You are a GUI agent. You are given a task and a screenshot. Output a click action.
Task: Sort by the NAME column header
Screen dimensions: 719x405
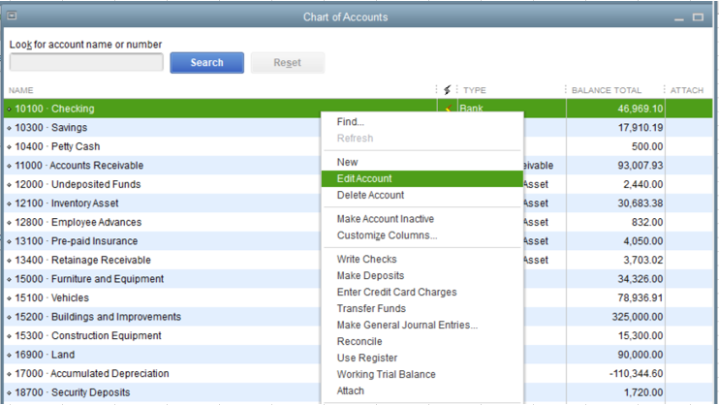coord(21,90)
